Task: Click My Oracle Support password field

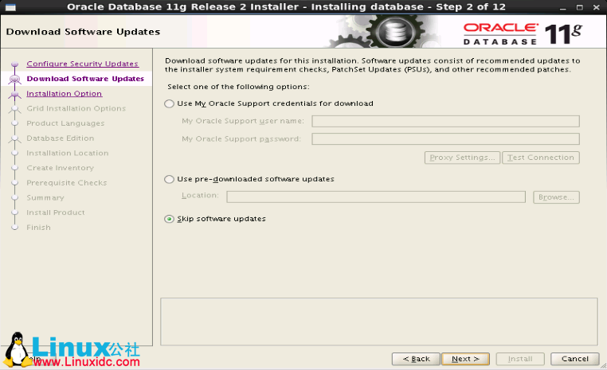Action: pos(445,138)
